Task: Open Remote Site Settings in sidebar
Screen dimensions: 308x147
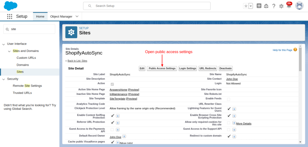Action: [27, 86]
